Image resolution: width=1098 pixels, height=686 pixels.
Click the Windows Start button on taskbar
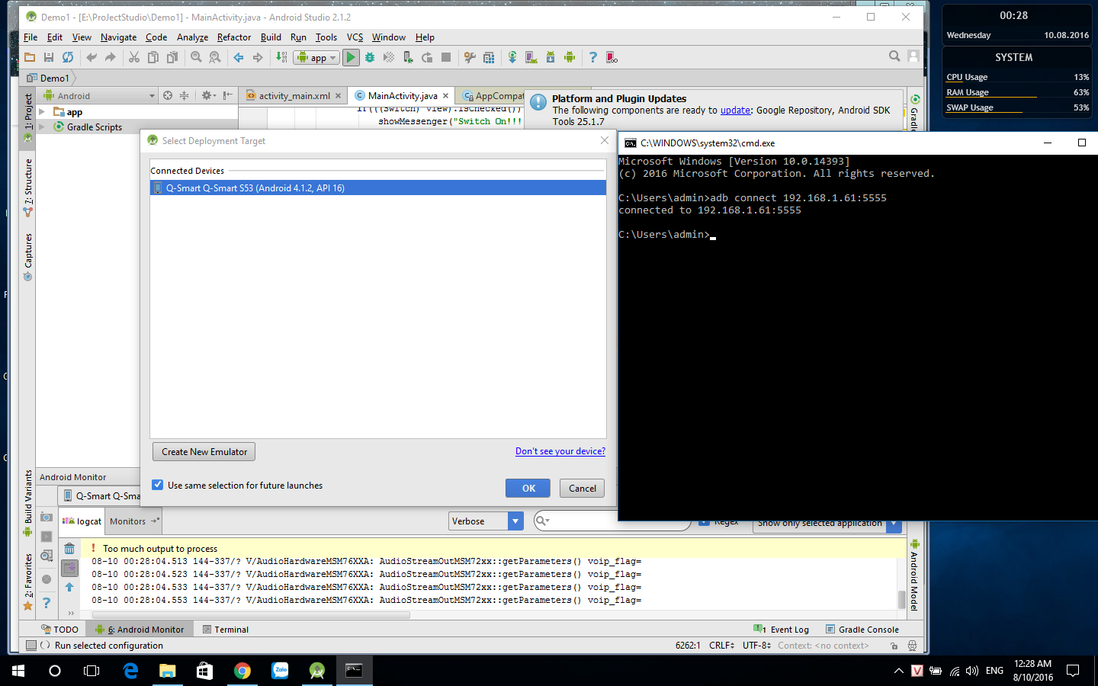(18, 671)
